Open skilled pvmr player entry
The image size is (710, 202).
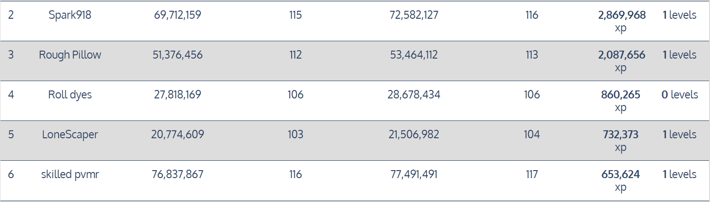70,174
